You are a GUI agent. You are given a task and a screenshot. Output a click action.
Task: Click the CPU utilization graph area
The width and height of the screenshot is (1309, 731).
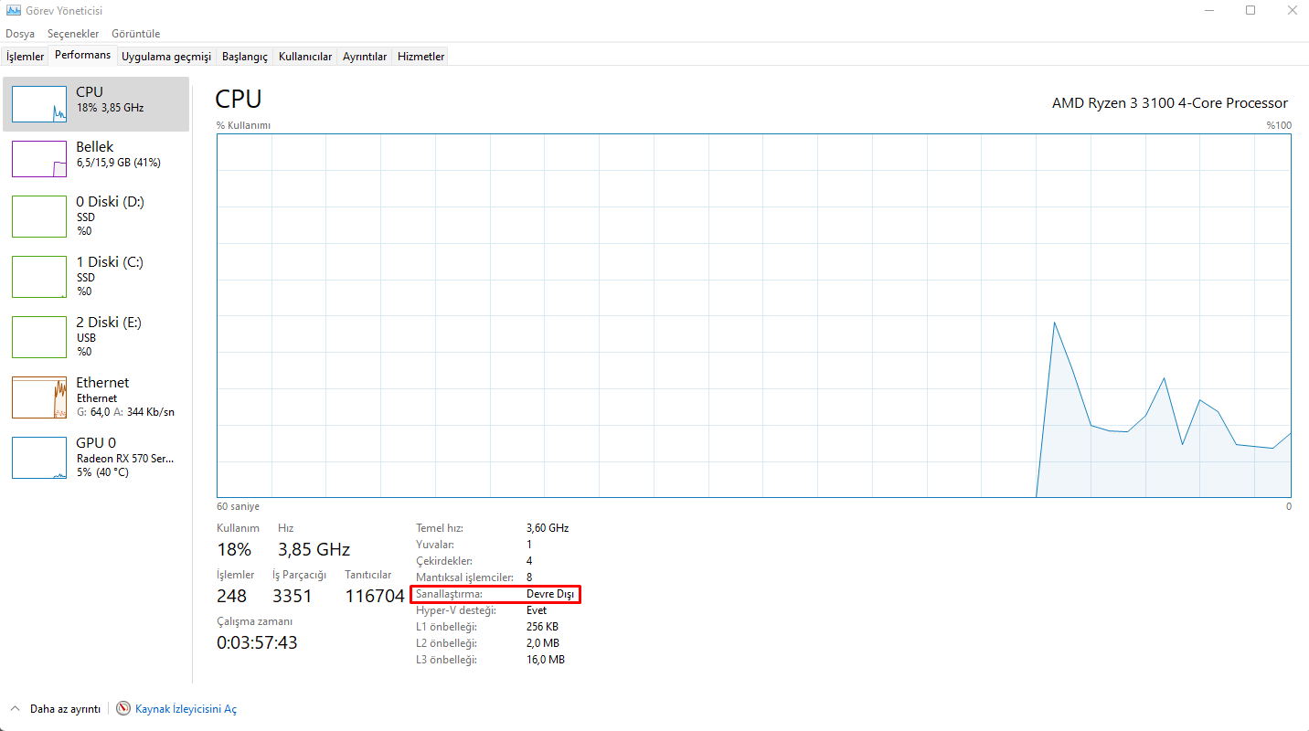click(754, 316)
